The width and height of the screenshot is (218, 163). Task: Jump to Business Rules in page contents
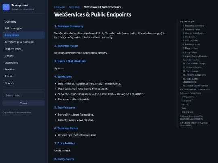[x=191, y=45]
